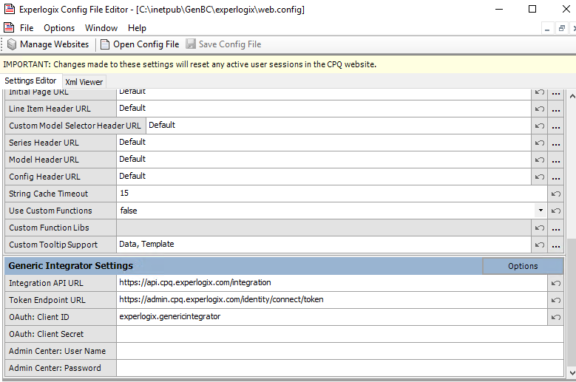Click the Admin Center: Password label
This screenshot has height=382, width=576.
pyautogui.click(x=55, y=368)
